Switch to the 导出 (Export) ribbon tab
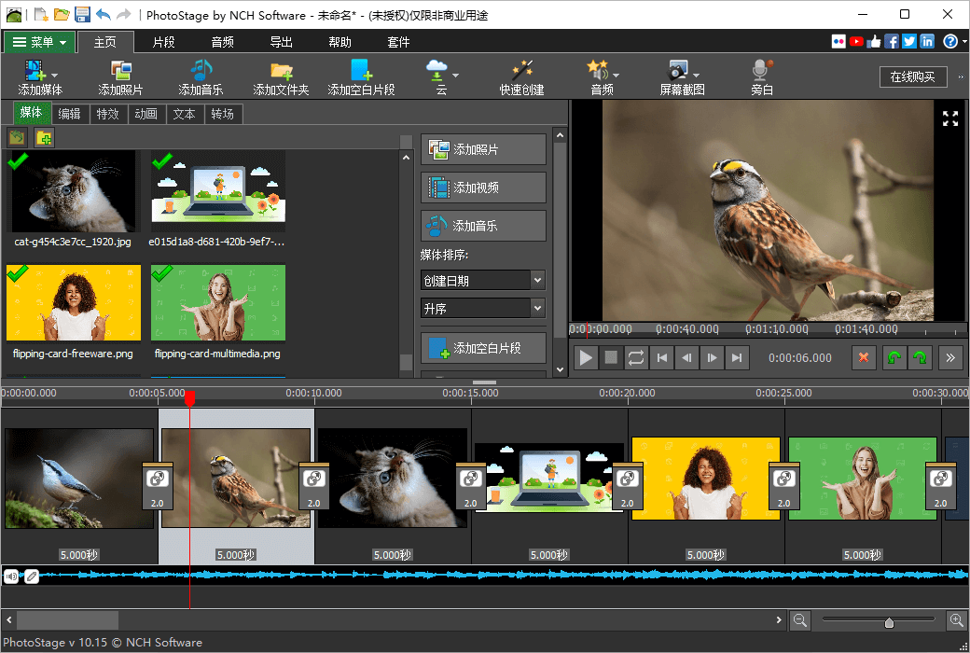Viewport: 970px width, 653px height. pos(281,42)
